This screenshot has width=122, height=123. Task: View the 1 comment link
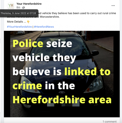tap(109, 121)
